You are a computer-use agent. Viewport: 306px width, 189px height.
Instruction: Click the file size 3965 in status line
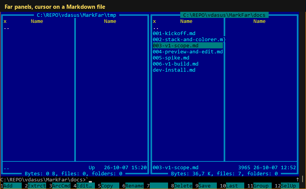click(244, 168)
